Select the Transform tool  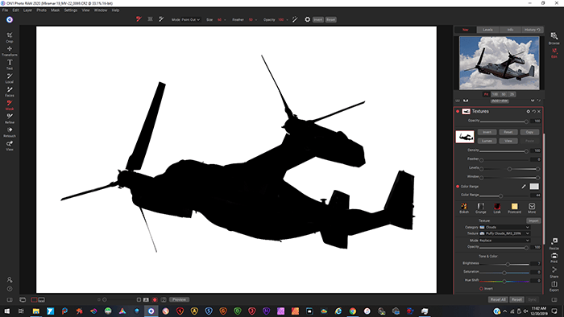pos(10,51)
